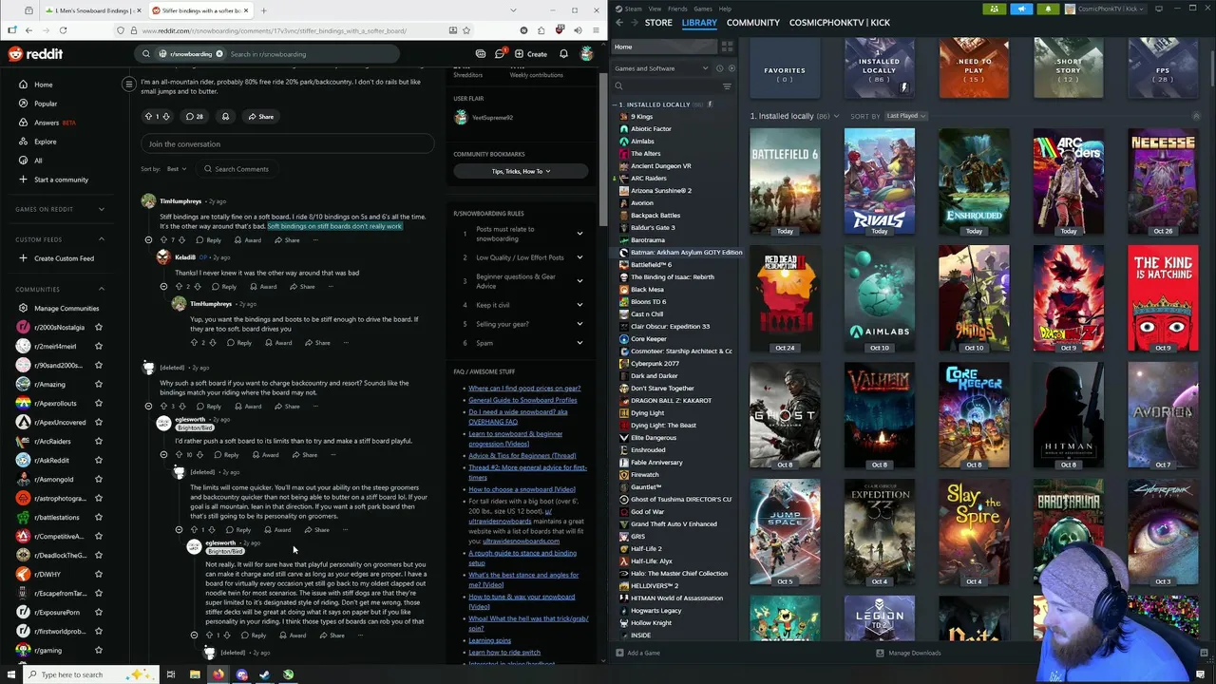The image size is (1216, 684).
Task: Select Battlefield 6 game cover thumbnail
Action: tap(785, 180)
